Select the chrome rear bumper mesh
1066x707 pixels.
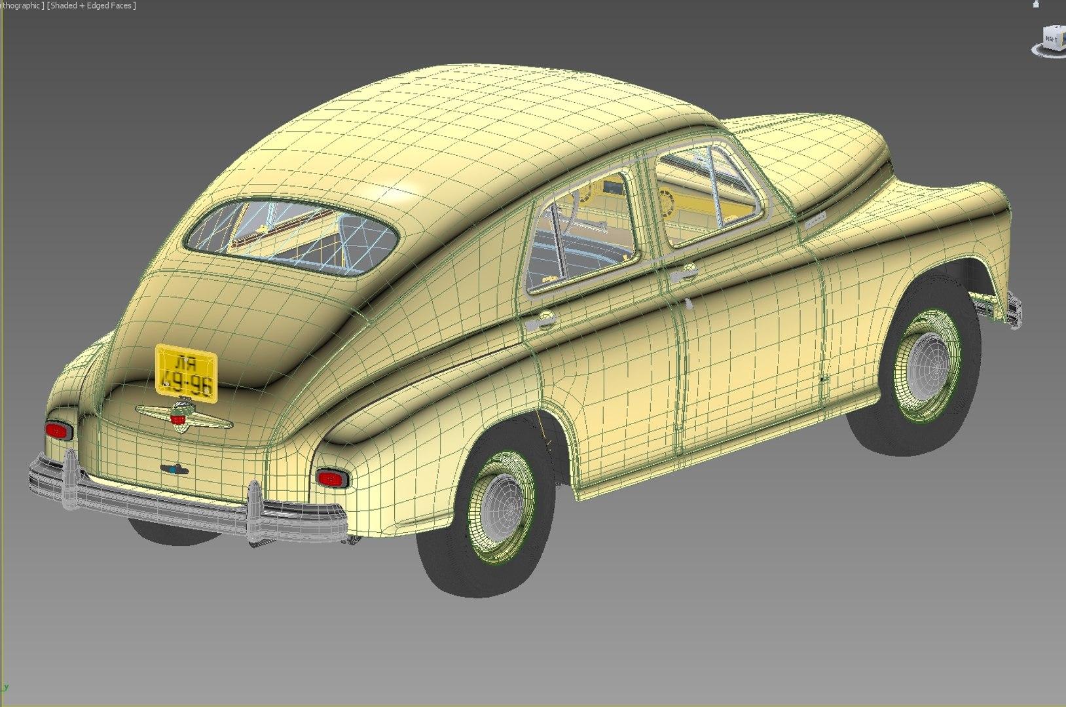click(x=187, y=502)
